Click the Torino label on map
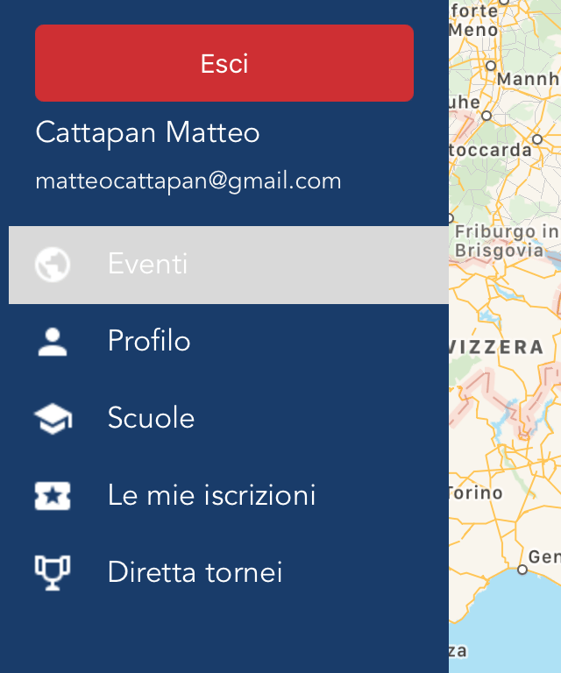 476,492
